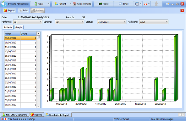Run the Report button
The image size is (186, 121).
9,11
